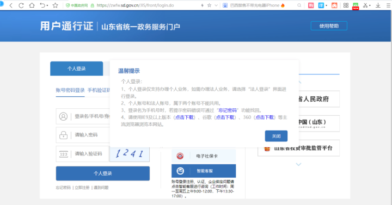This screenshot has height=205, width=392.
Task: Click the green padlock security icon
Action: [92, 5]
